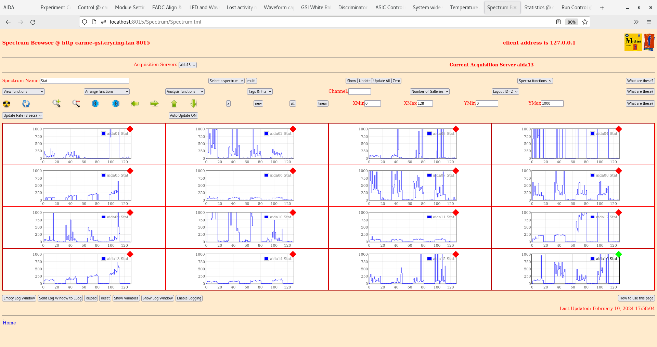Switch to the Temperature browser tab
This screenshot has width=657, height=347.
(x=464, y=8)
